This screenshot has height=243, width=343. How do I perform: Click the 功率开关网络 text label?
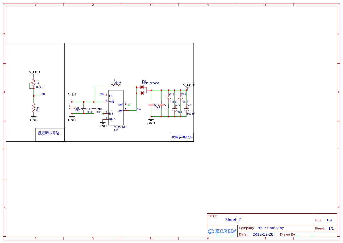tap(182, 137)
